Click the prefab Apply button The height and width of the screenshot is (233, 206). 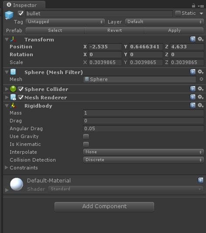(174, 30)
